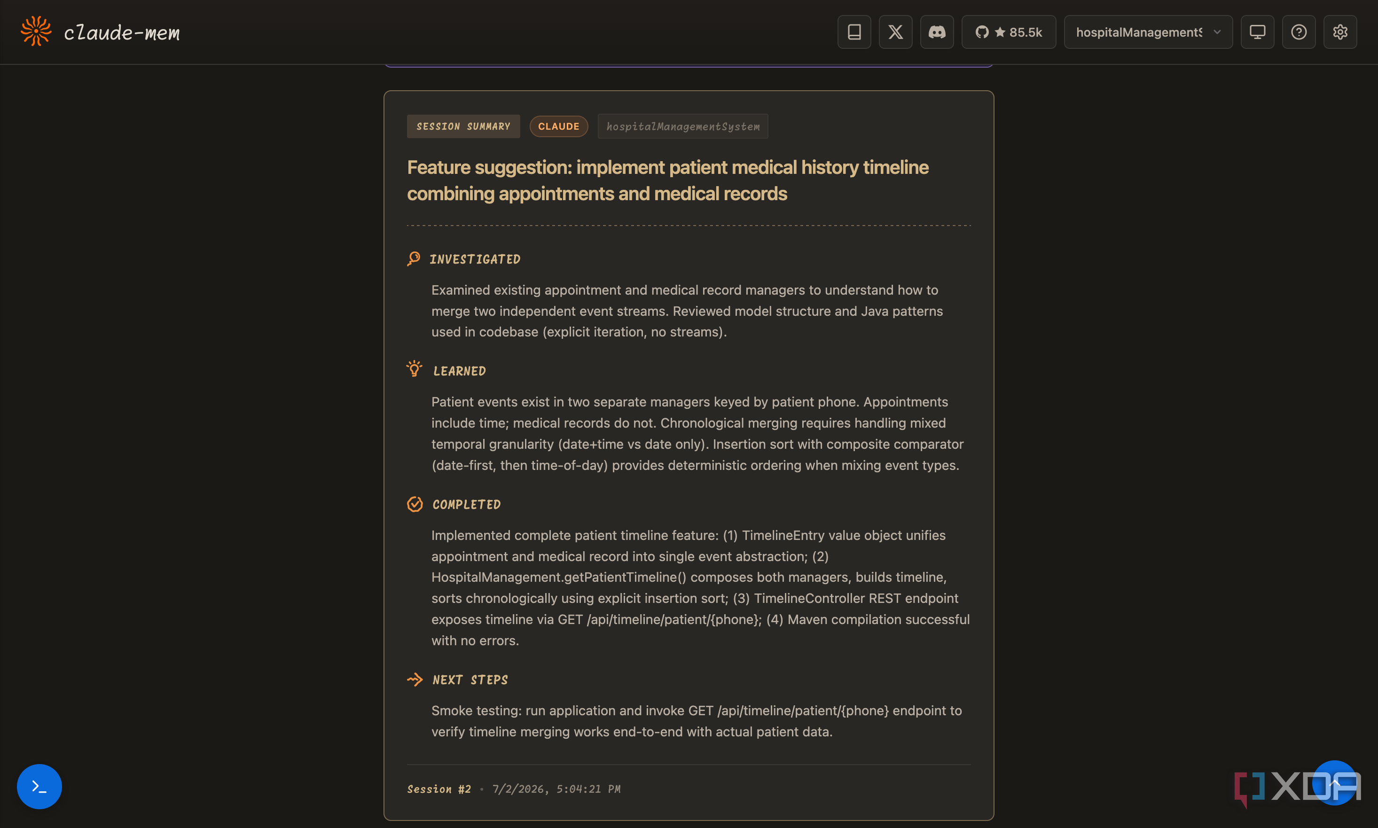Click the 7/2/2026, 5:04:21 PM timestamp
Screen dimensions: 1378x828
(556, 789)
